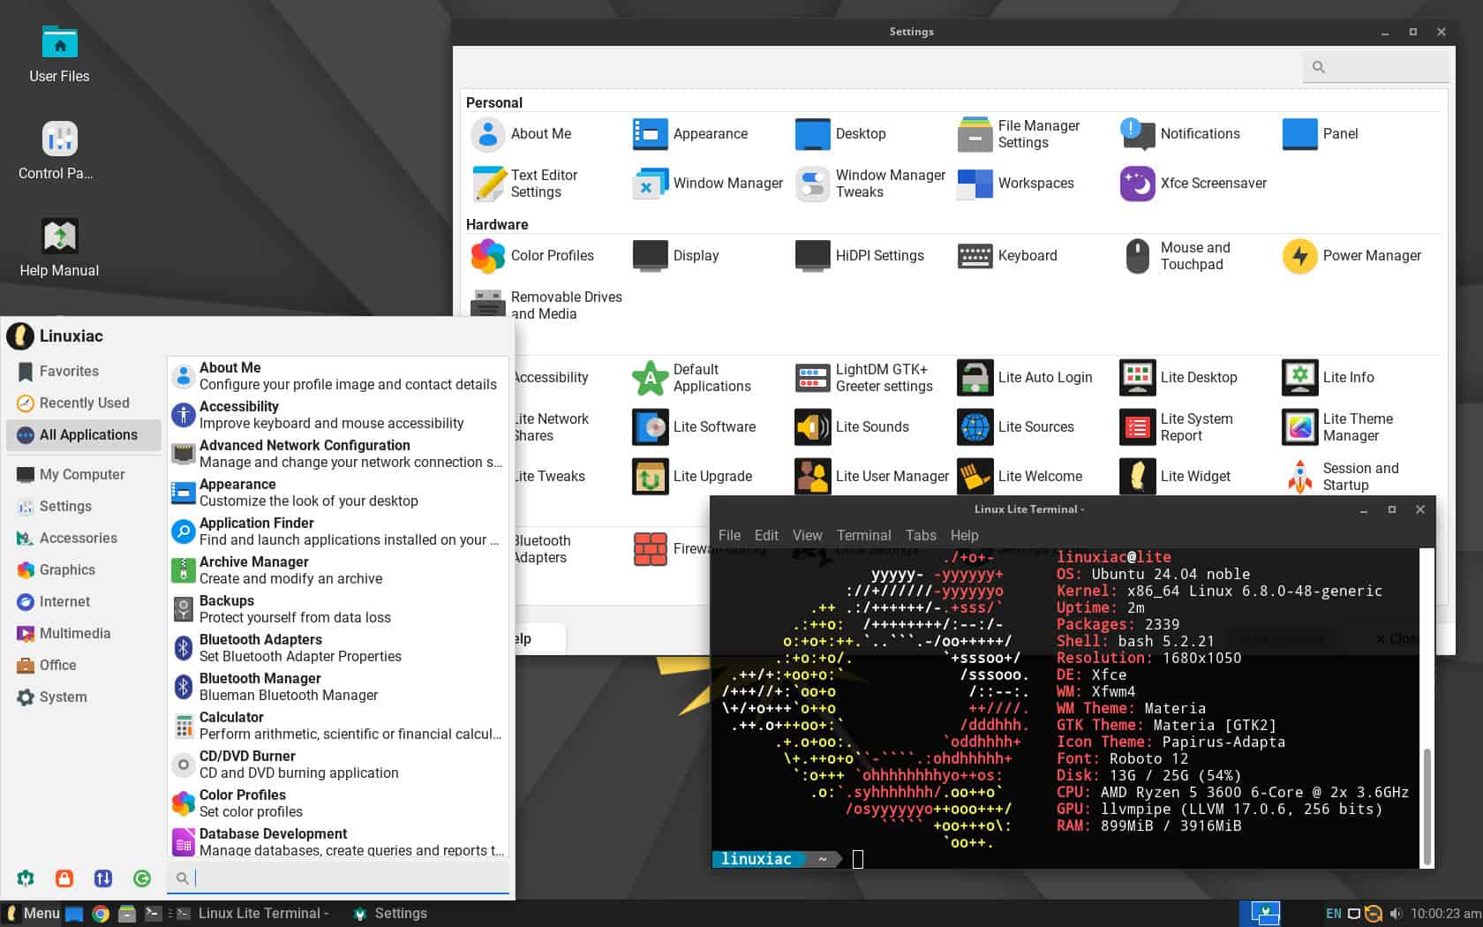The image size is (1483, 927).
Task: Click the volume icon in system tray
Action: point(1396,913)
